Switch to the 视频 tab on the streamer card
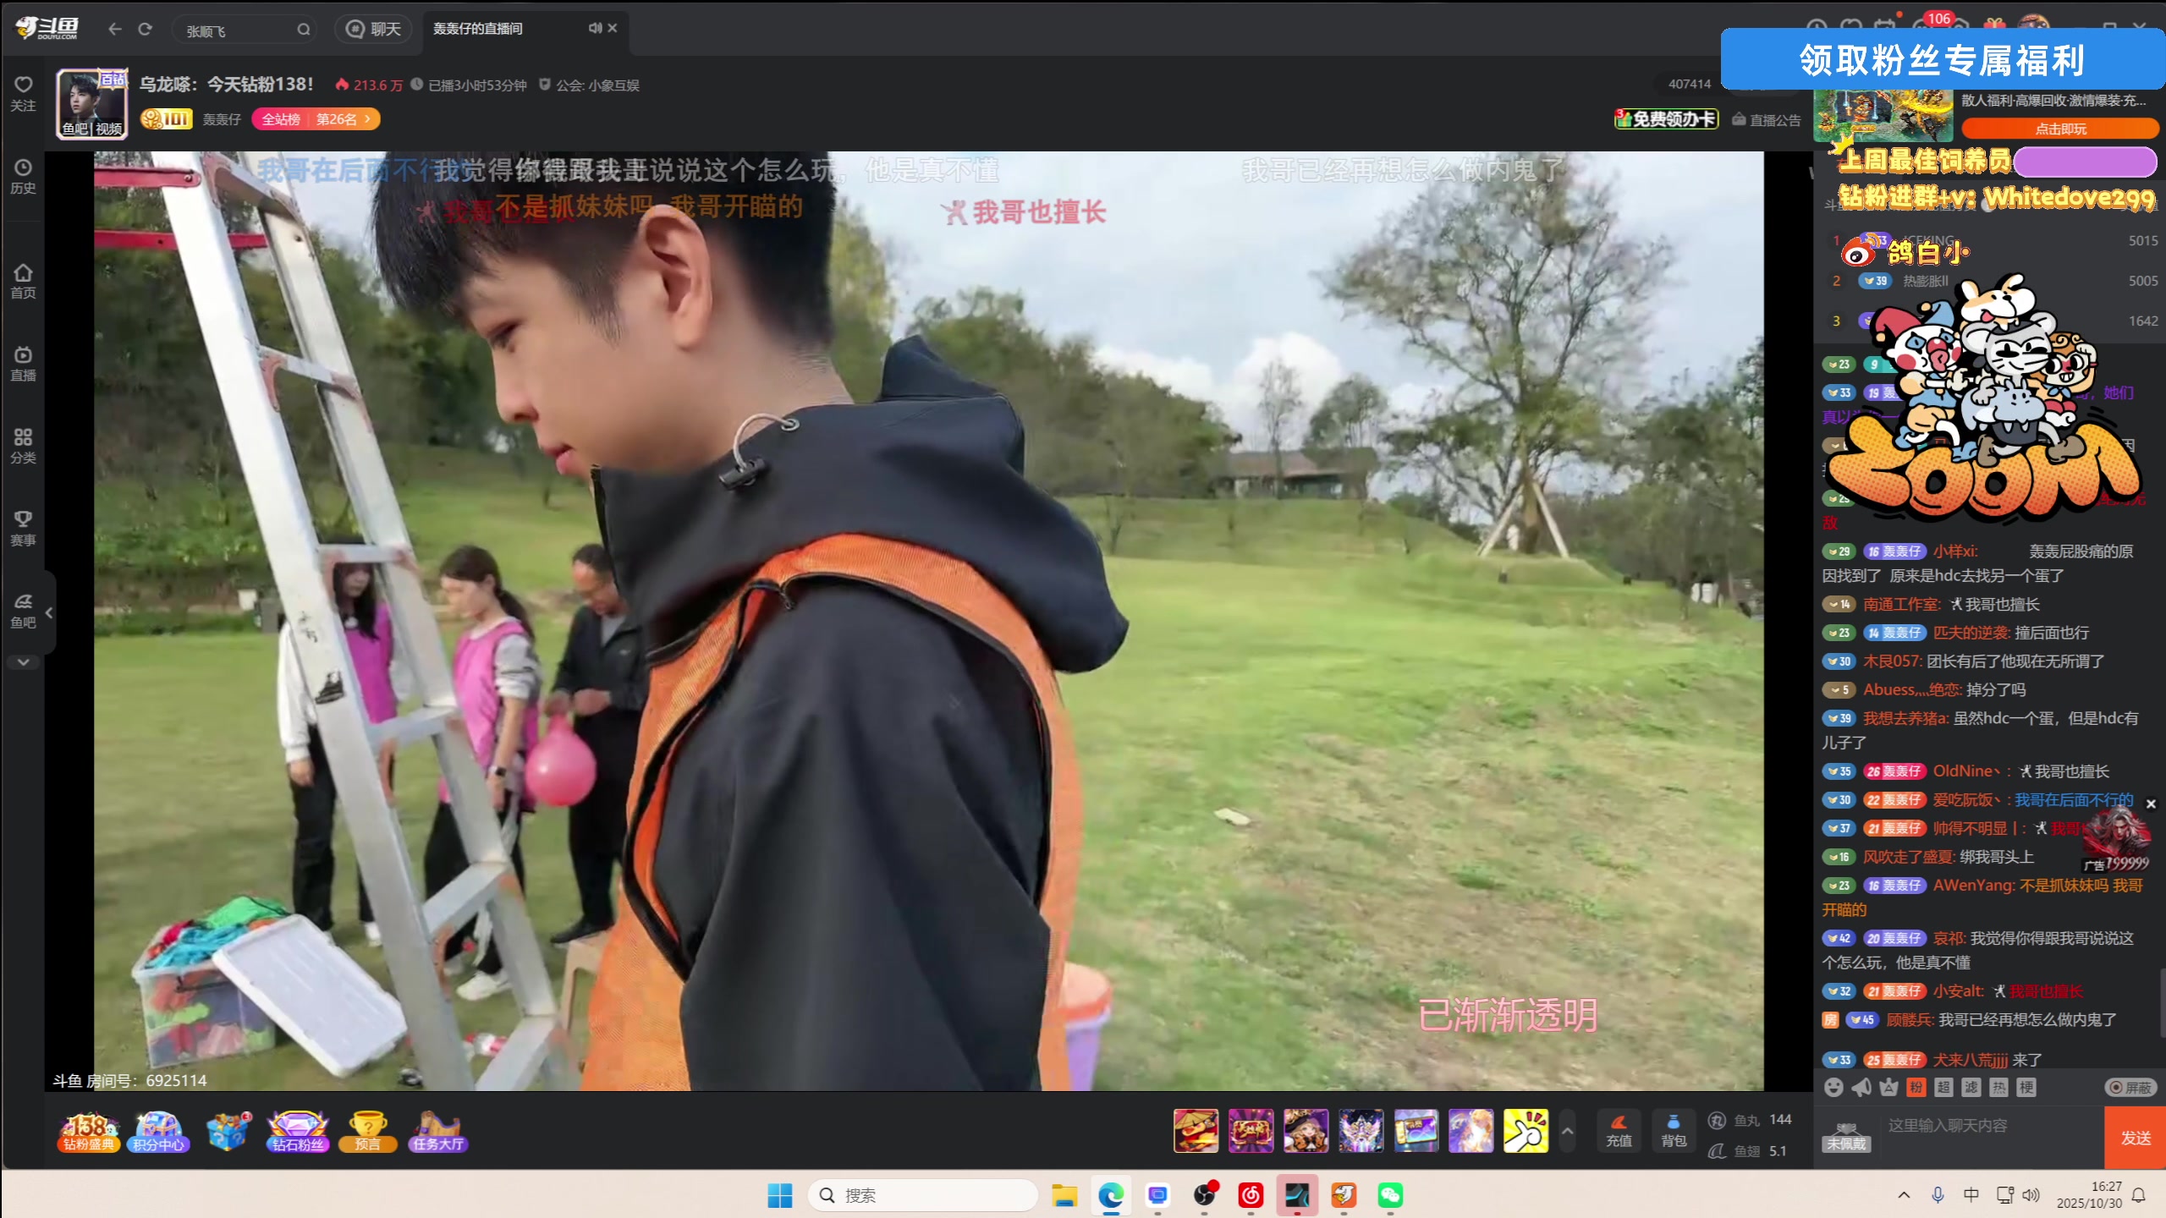Screen dimensions: 2166x1218 (x=110, y=129)
